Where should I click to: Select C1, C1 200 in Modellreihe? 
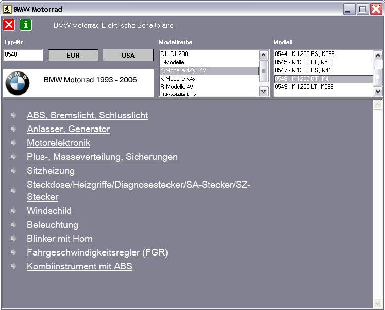(209, 54)
